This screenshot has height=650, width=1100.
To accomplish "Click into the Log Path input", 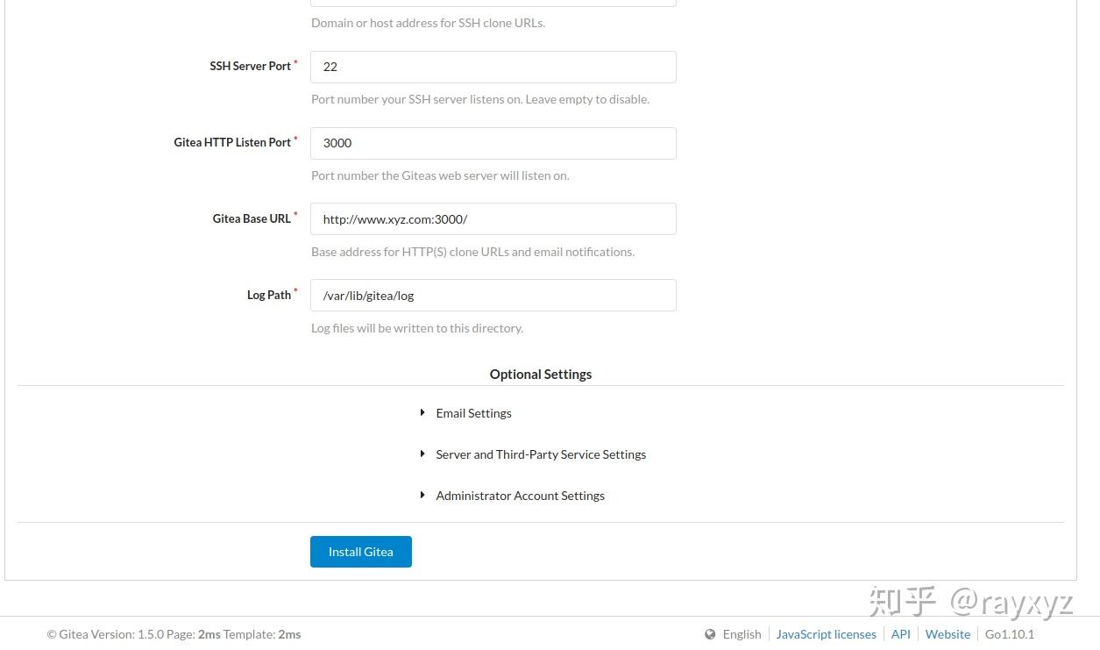I will click(493, 296).
